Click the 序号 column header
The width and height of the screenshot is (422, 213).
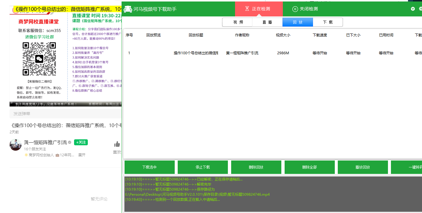pyautogui.click(x=129, y=35)
